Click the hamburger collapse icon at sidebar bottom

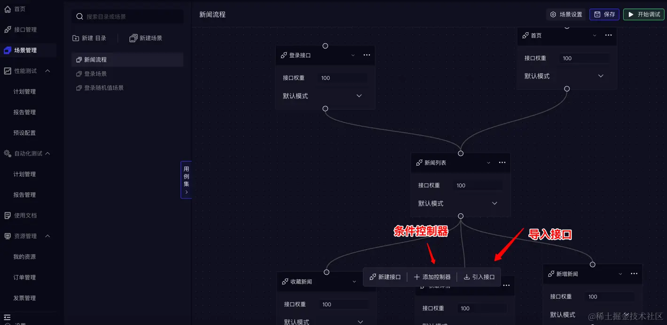pos(7,317)
